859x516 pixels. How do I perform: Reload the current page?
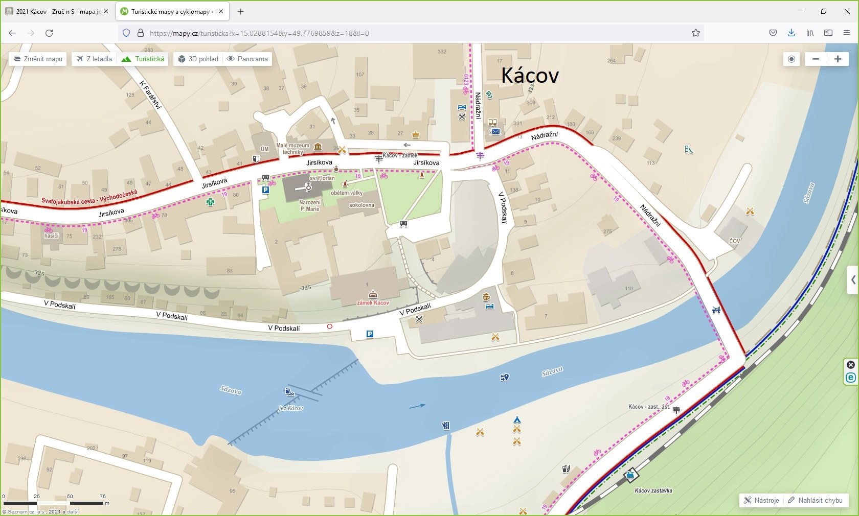(x=49, y=33)
